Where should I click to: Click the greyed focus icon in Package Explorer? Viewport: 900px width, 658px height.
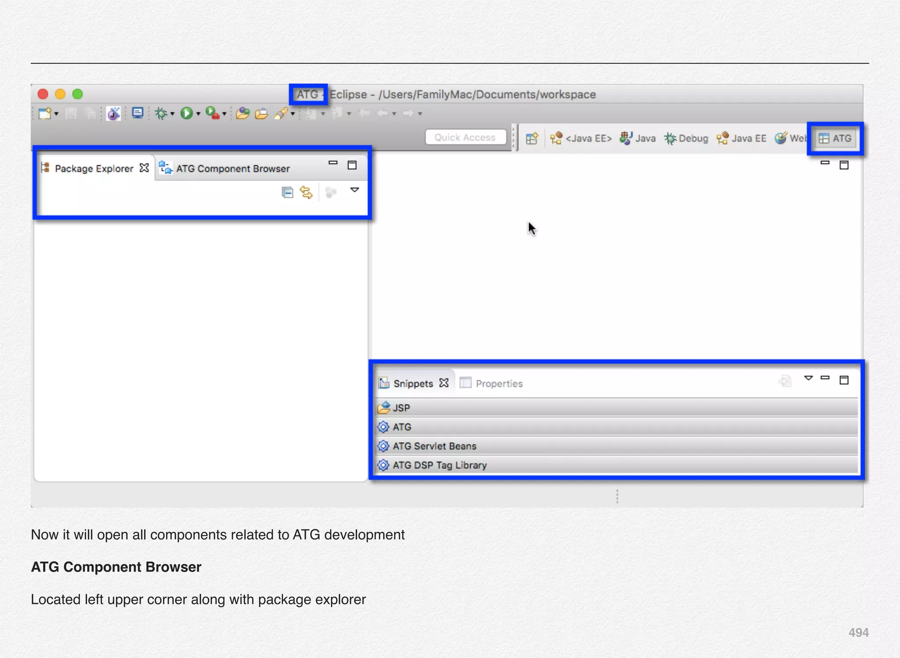(x=330, y=193)
